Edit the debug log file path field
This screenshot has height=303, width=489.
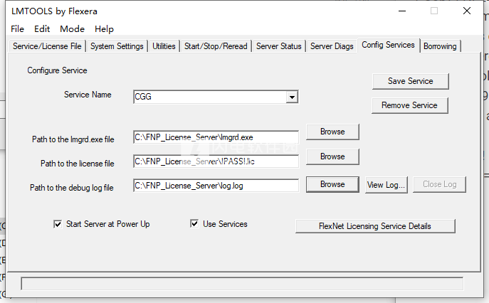216,186
